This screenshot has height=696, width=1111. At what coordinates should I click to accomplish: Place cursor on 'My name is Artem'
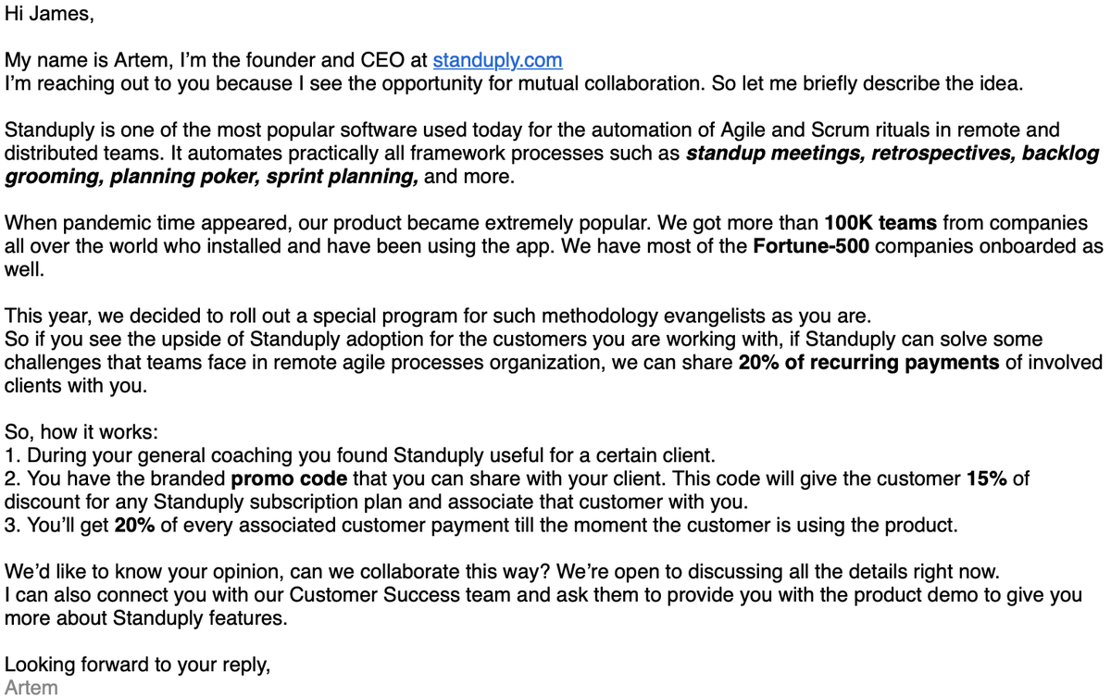[81, 60]
